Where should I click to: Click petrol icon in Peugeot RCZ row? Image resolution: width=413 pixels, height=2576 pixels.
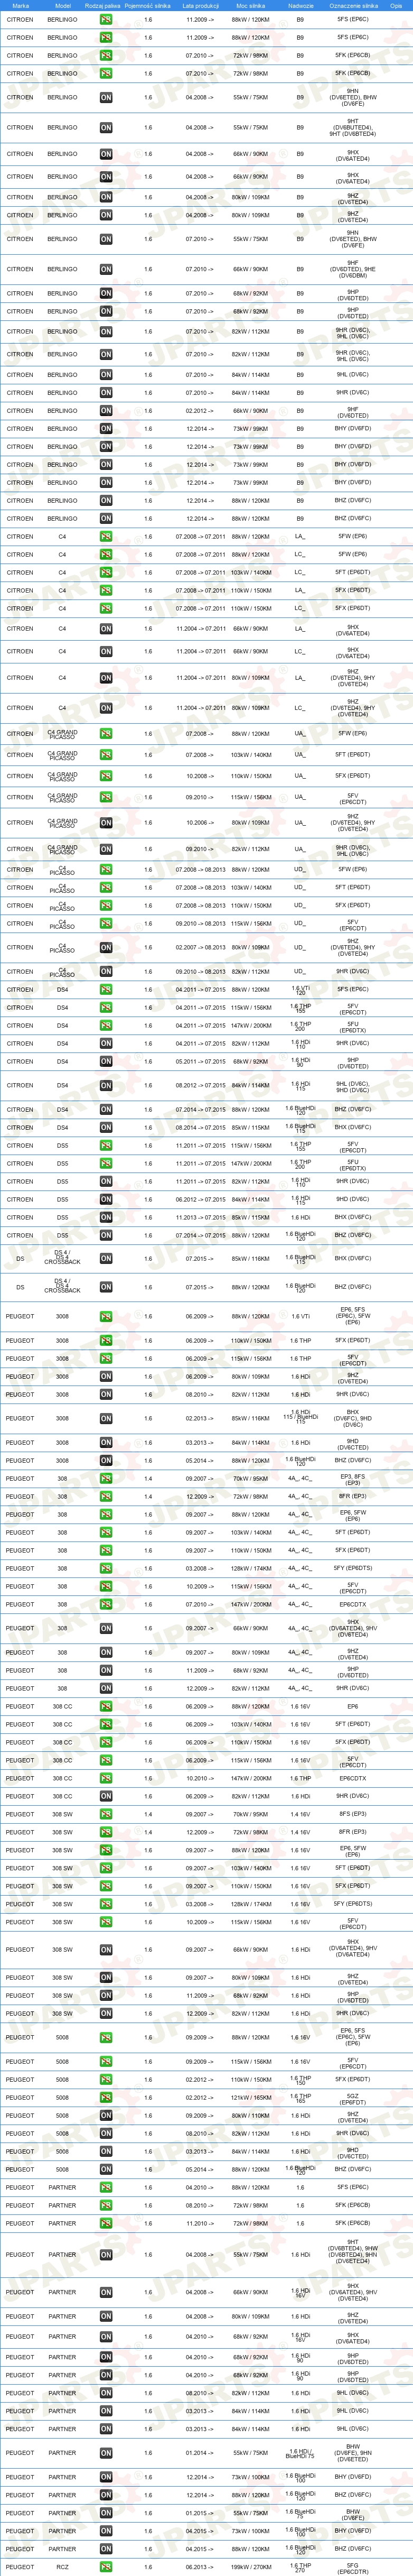106,2567
